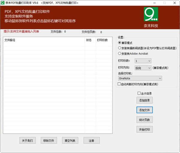Open the 打印份数 dropdown
Screen dimensions: 180x153
pos(143,61)
